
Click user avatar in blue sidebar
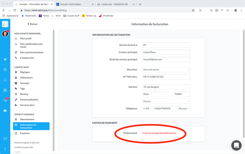click(5, 34)
